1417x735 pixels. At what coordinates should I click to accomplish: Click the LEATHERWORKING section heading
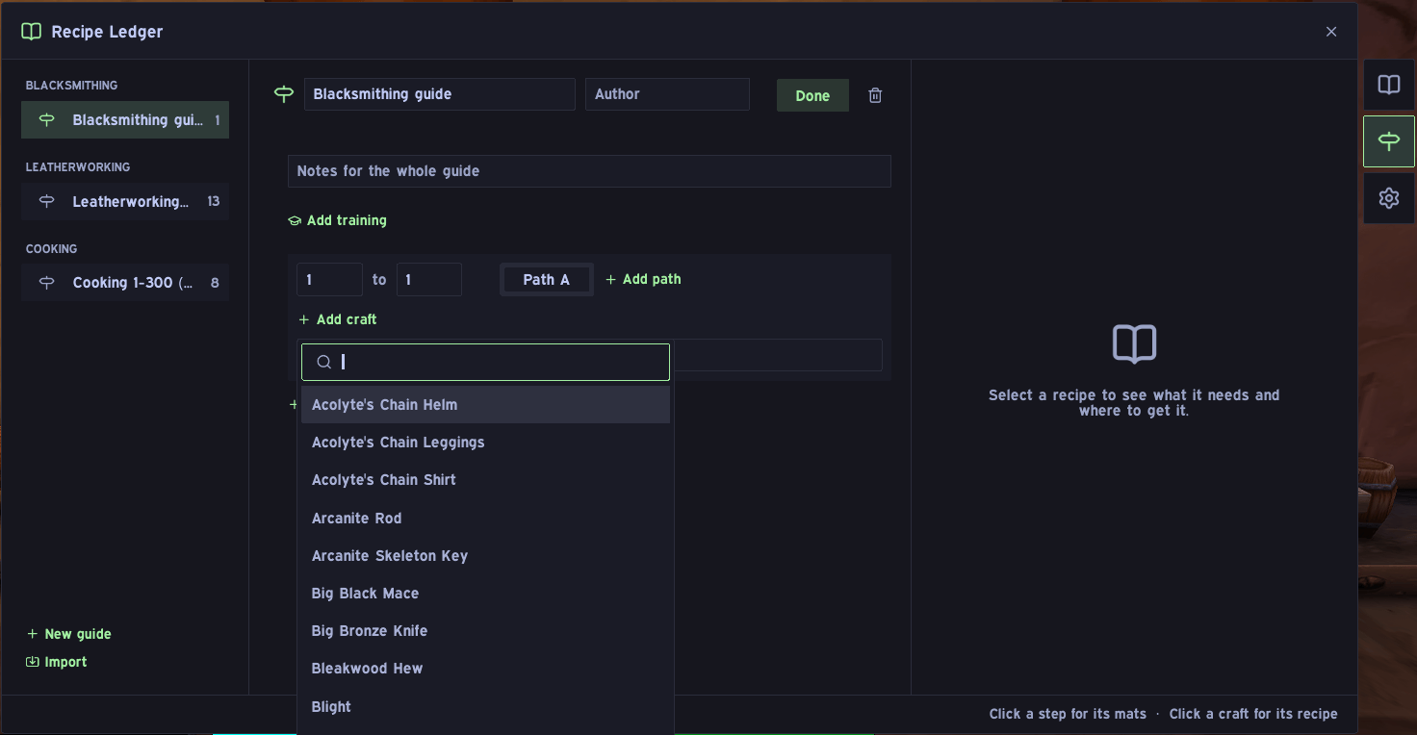coord(78,167)
